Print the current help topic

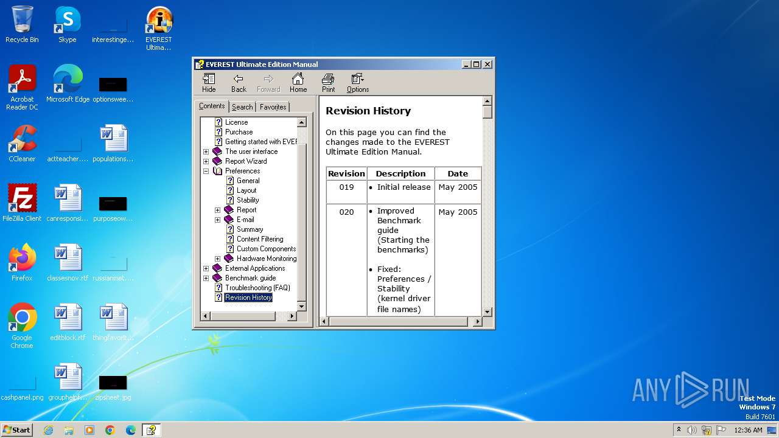coord(328,83)
